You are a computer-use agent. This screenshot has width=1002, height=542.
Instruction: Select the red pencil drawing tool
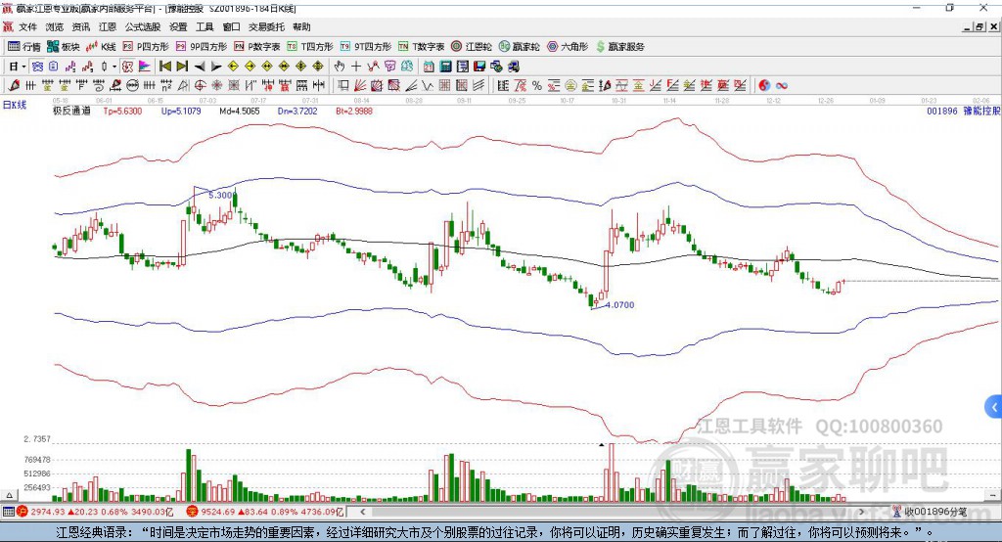point(14,86)
